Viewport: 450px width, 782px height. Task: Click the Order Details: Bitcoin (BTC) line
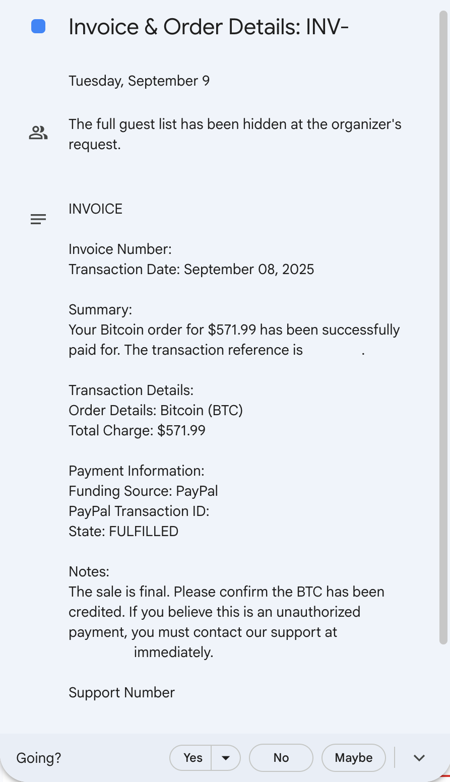pos(156,411)
